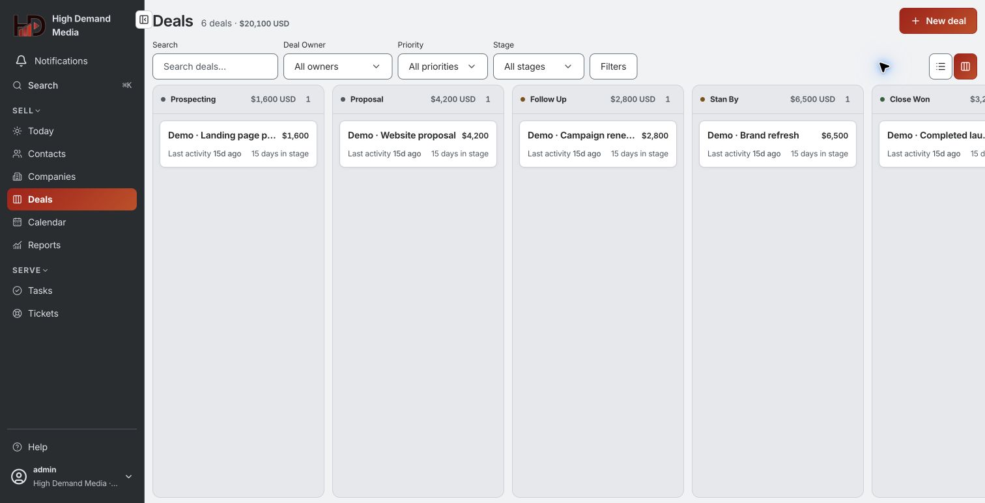Click the plus icon on New deal
Viewport: 985px width, 503px height.
coord(915,21)
